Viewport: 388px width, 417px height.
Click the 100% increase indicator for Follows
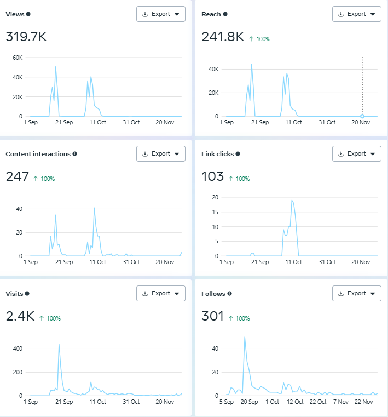point(239,318)
